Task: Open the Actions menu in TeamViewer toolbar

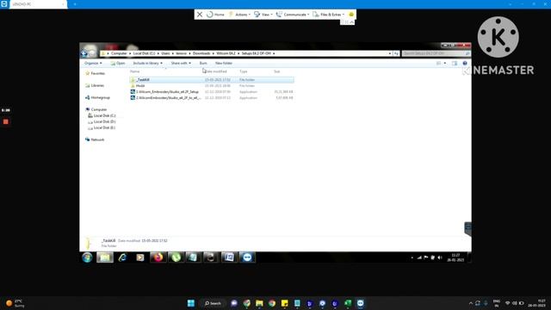Action: [x=239, y=15]
